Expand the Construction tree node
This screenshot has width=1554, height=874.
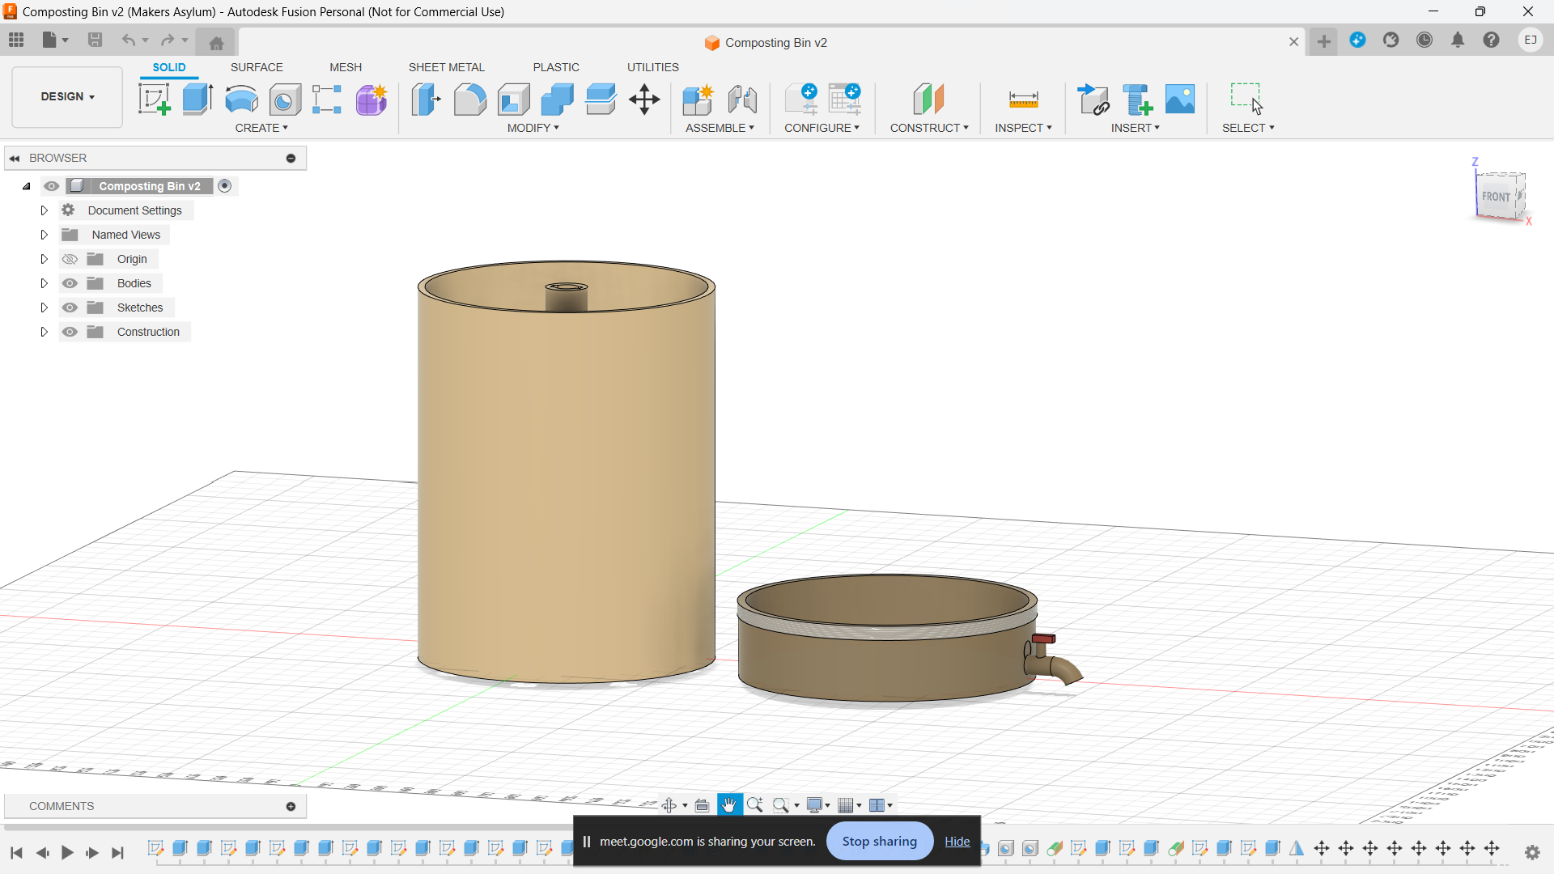[x=45, y=332]
